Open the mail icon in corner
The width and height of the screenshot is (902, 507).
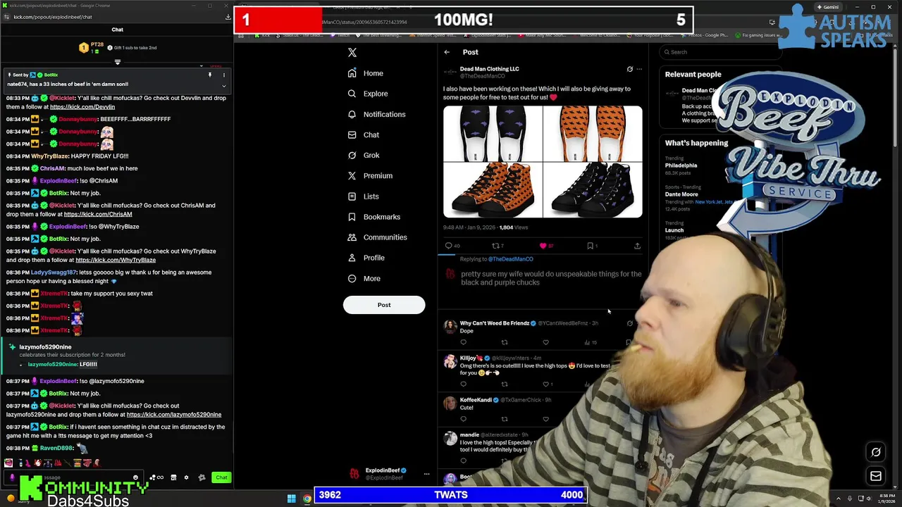point(876,476)
